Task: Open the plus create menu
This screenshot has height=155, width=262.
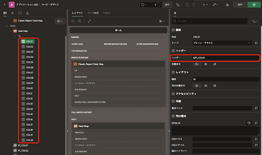Action: [205, 4]
